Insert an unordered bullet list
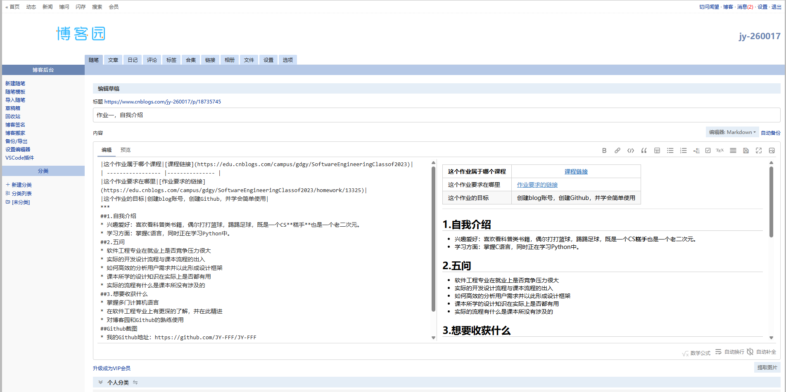786x392 pixels. [x=670, y=150]
